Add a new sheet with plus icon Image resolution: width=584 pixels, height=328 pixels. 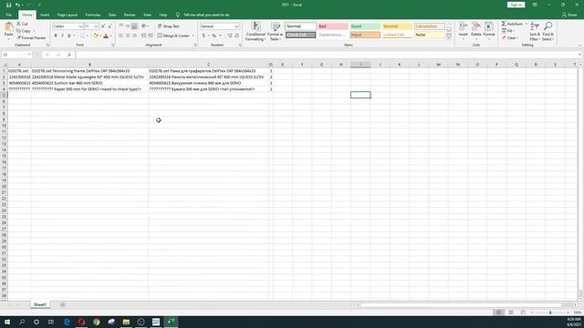tap(62, 304)
